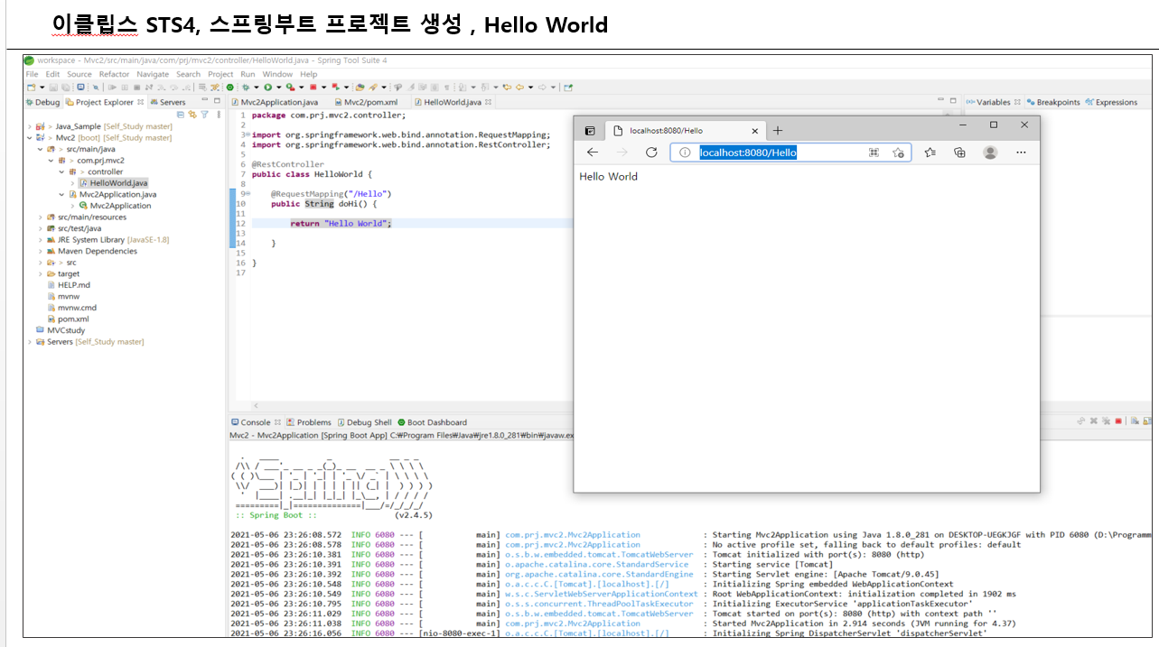Open Debug button dropdown arrow
Image resolution: width=1159 pixels, height=647 pixels.
click(257, 88)
